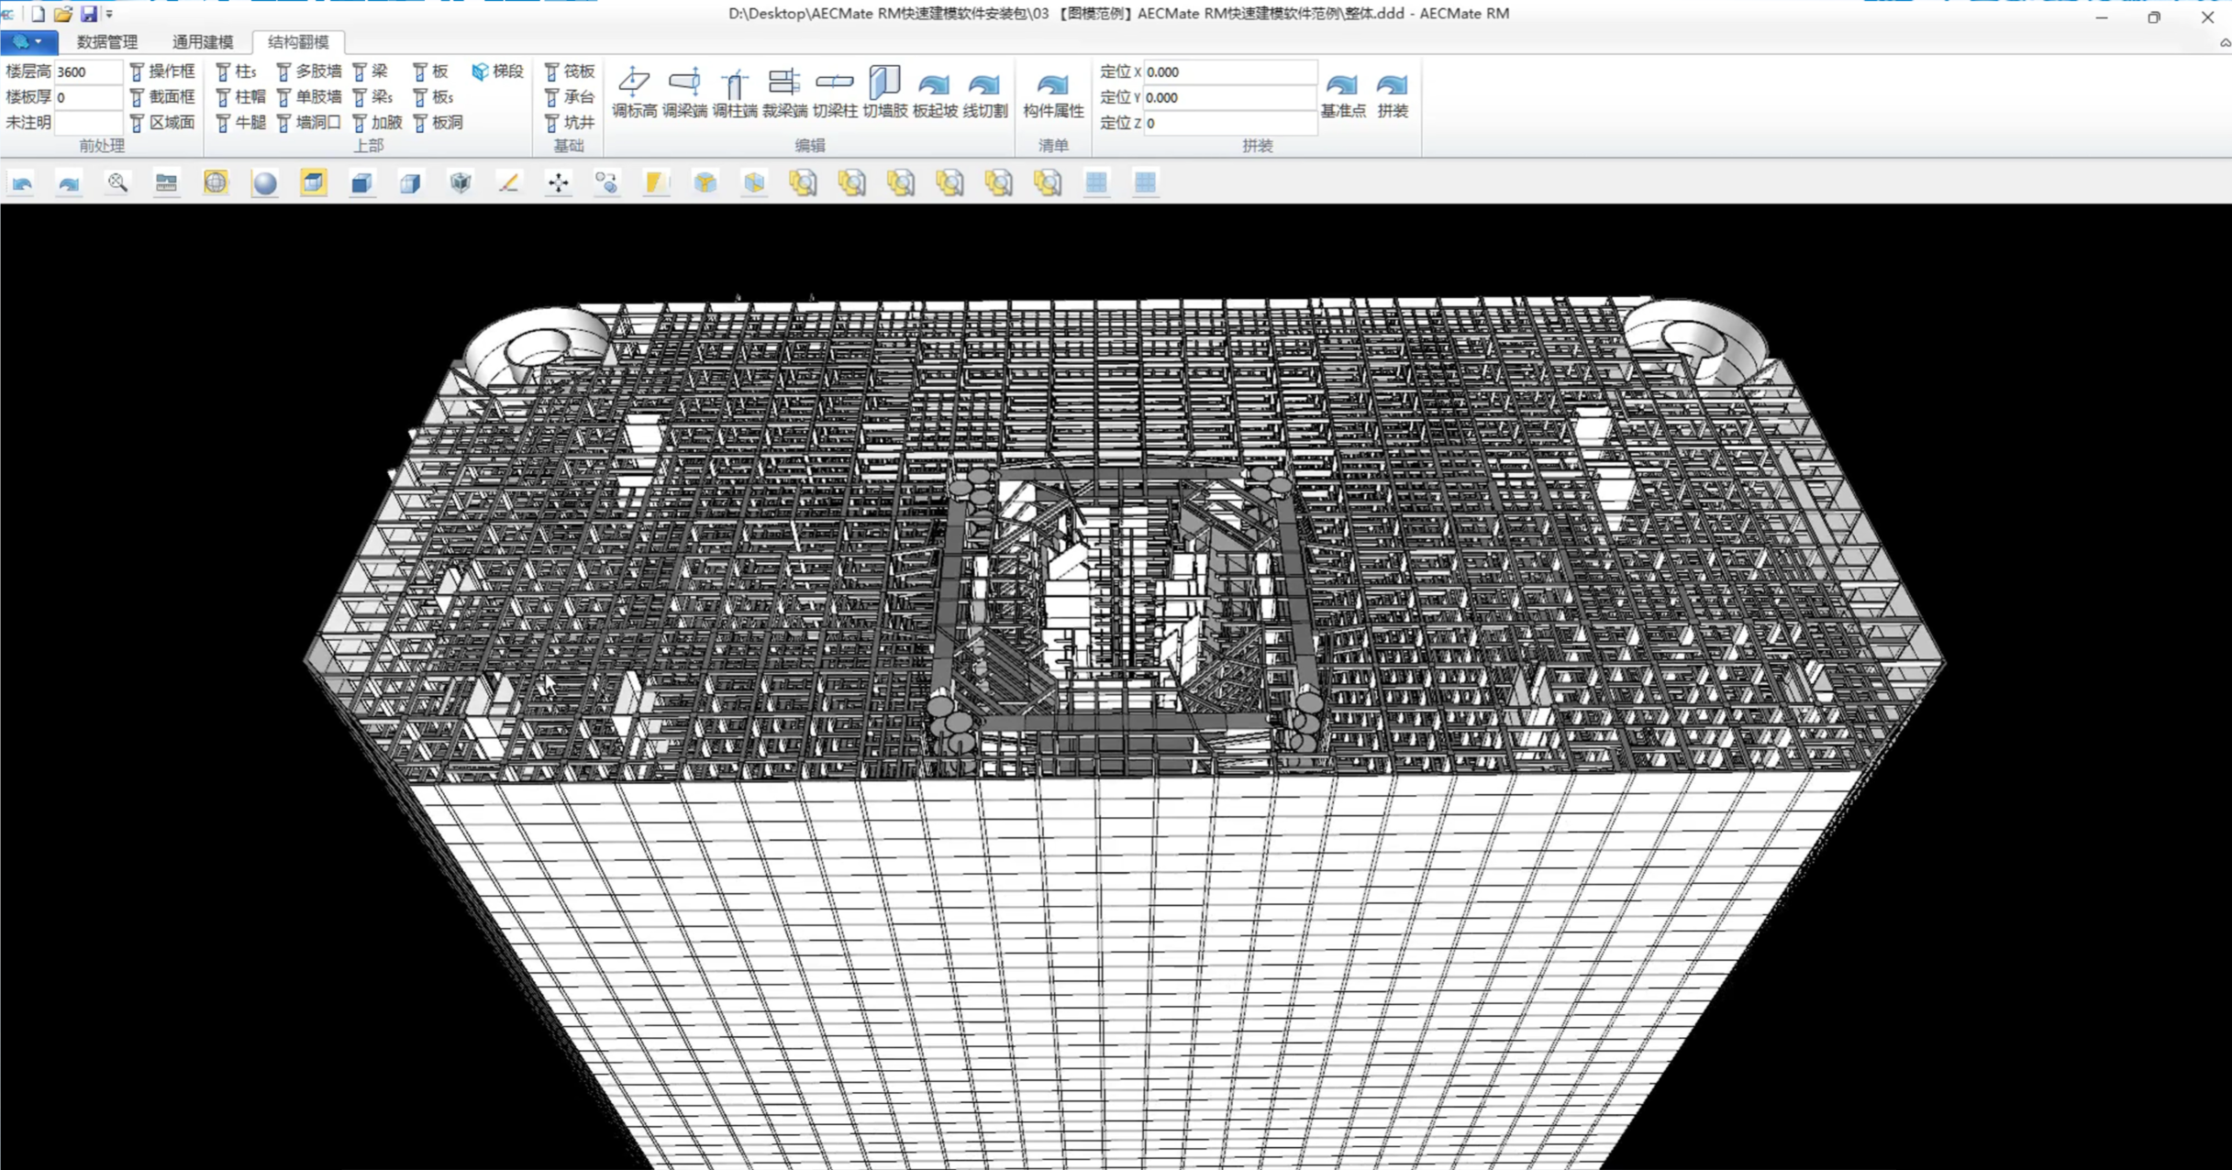Toggle the highlighted globe view mode
Screen dimensions: 2232x1170
click(x=216, y=182)
